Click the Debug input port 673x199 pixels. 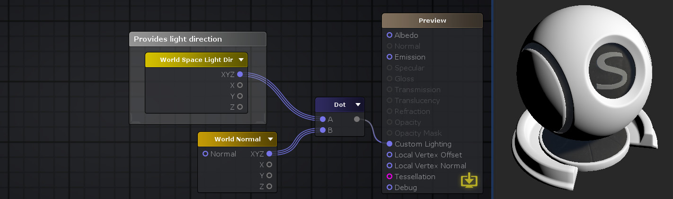390,187
